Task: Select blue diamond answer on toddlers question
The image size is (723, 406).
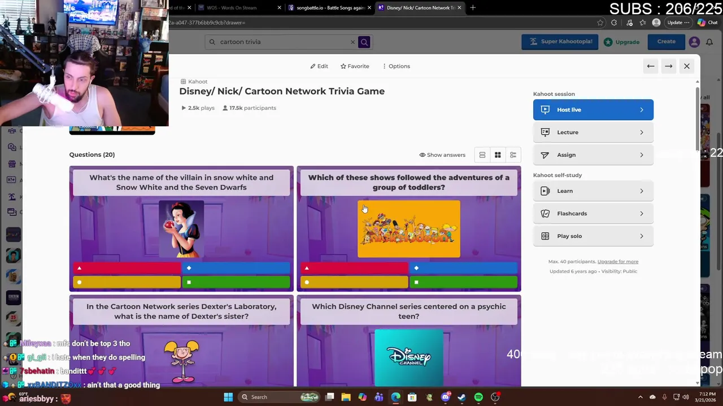Action: pos(464,268)
